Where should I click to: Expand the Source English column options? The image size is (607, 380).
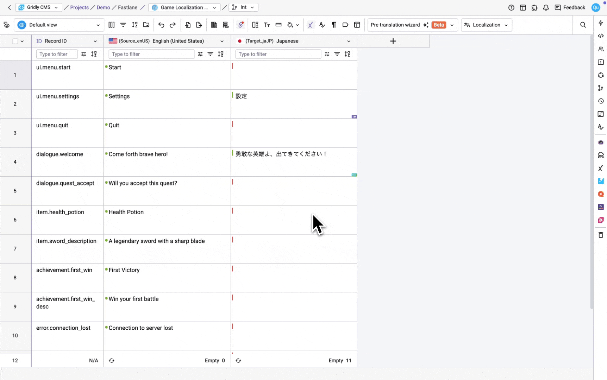click(x=222, y=41)
